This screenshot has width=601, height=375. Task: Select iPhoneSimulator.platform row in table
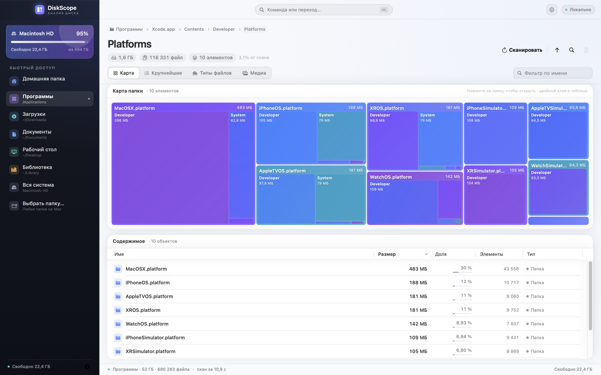click(346, 338)
